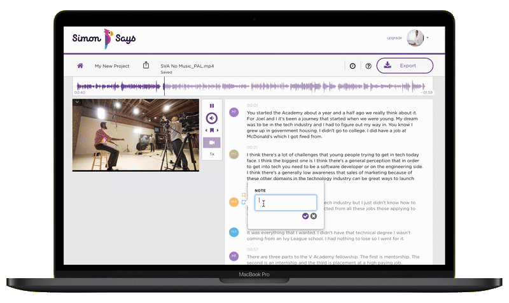Open the help question mark icon
Image resolution: width=509 pixels, height=303 pixels.
(x=368, y=66)
